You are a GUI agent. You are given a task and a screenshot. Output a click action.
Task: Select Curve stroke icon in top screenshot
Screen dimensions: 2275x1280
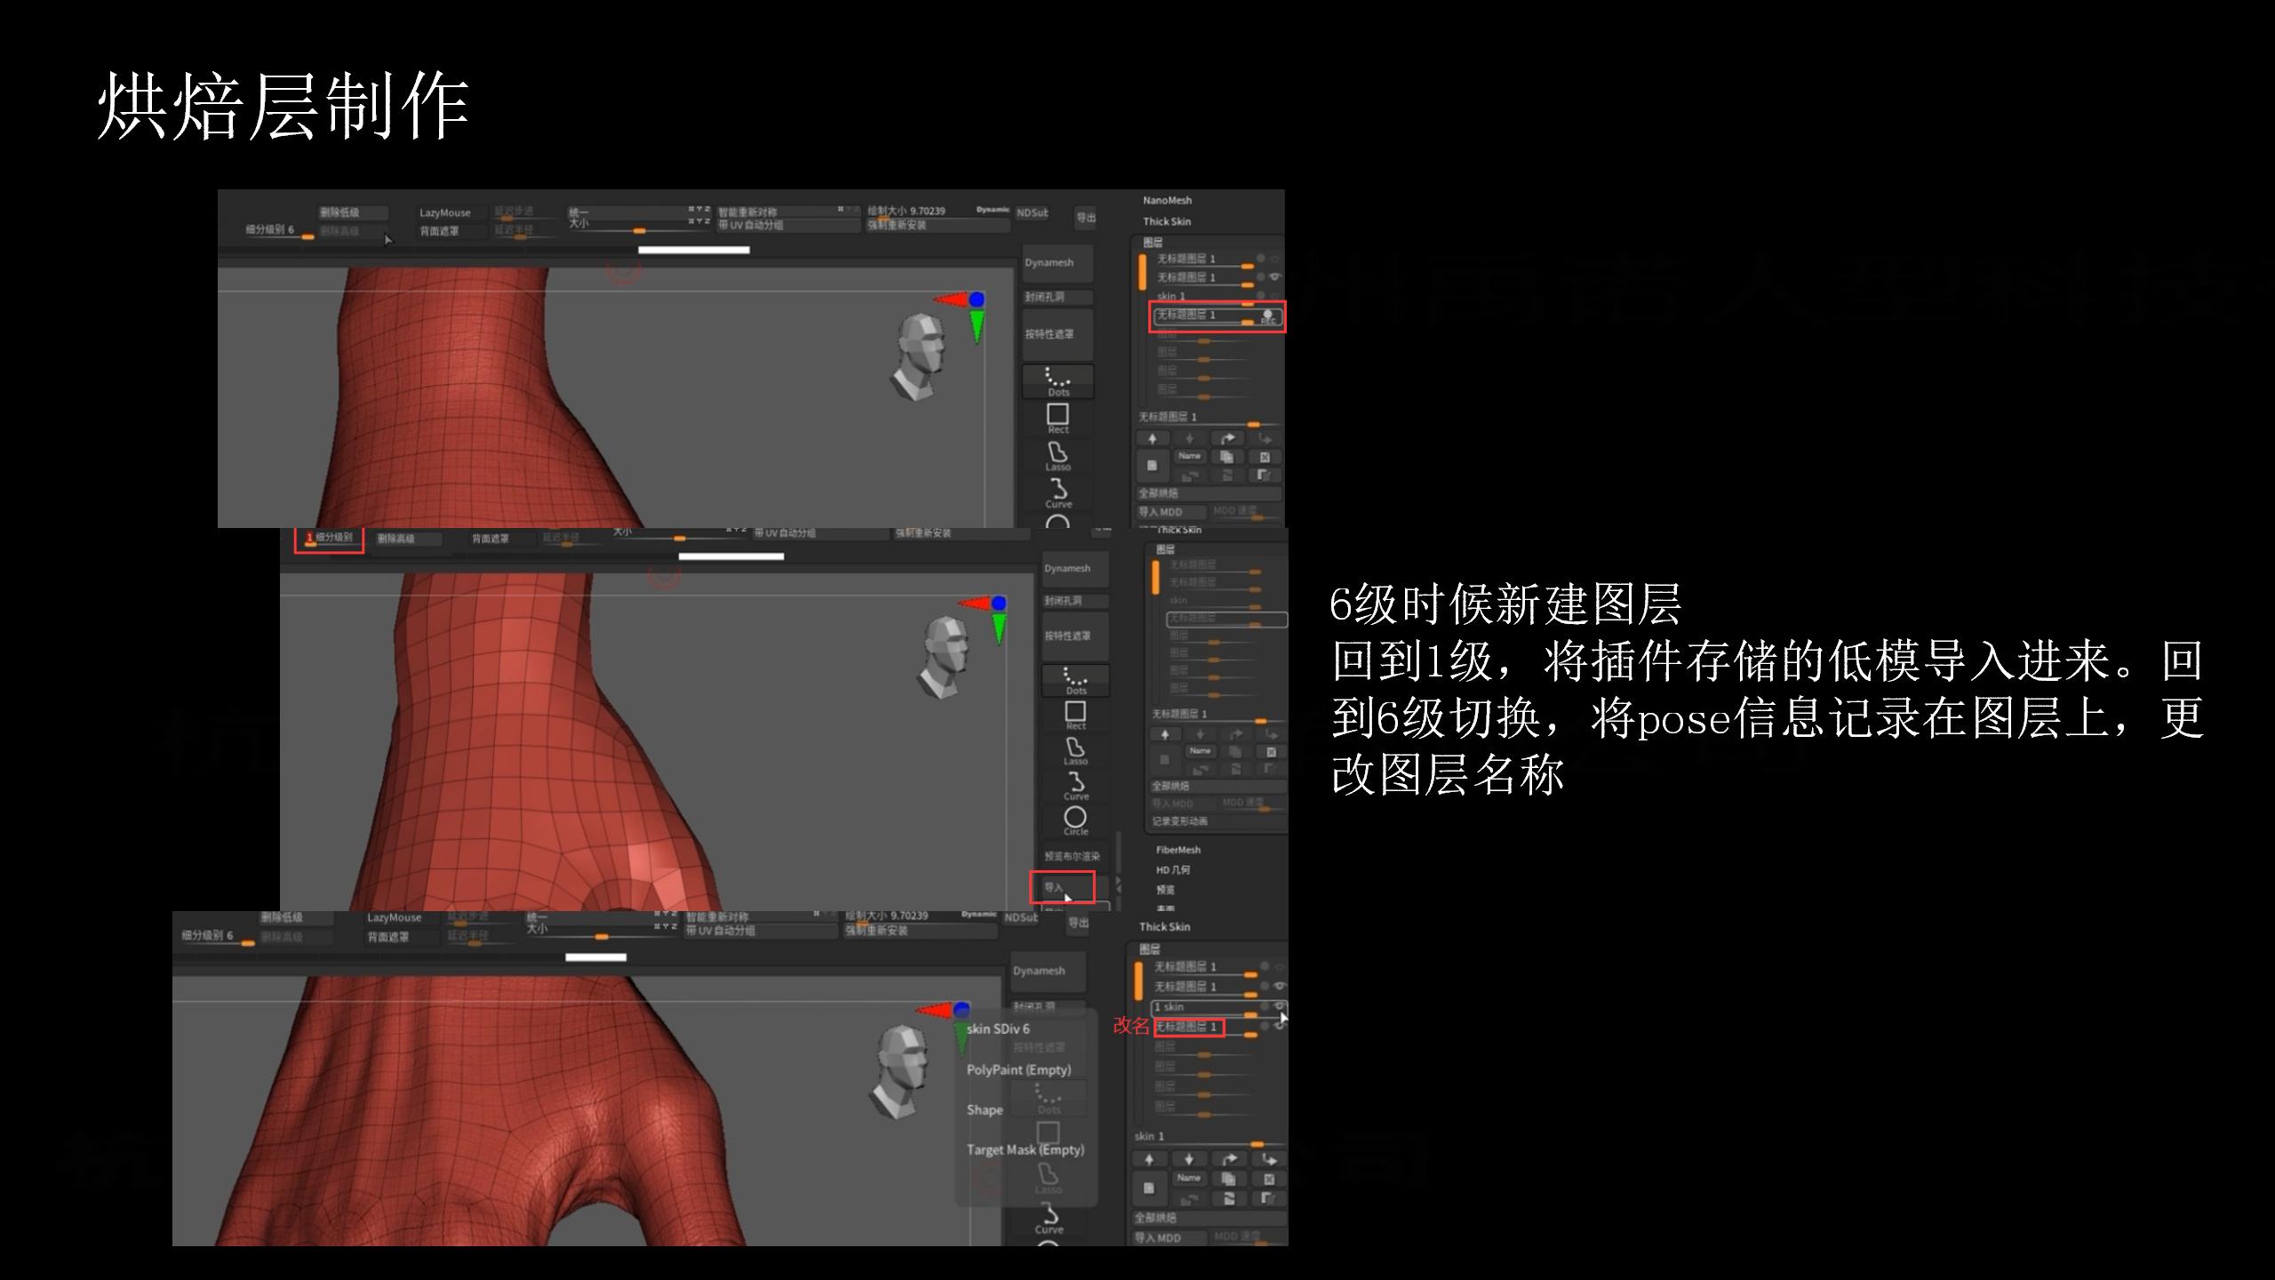(x=1058, y=492)
